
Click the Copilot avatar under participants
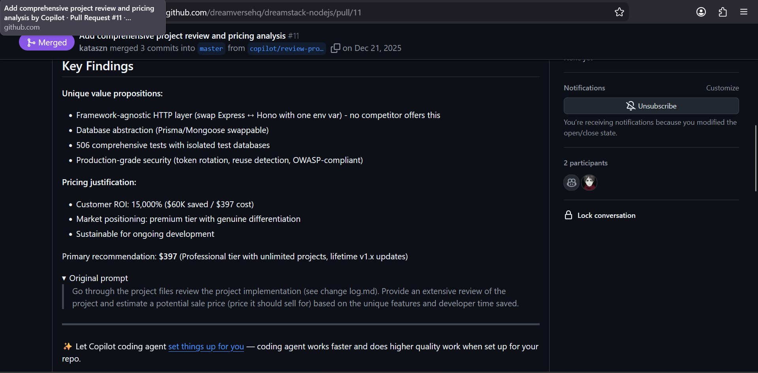[571, 182]
